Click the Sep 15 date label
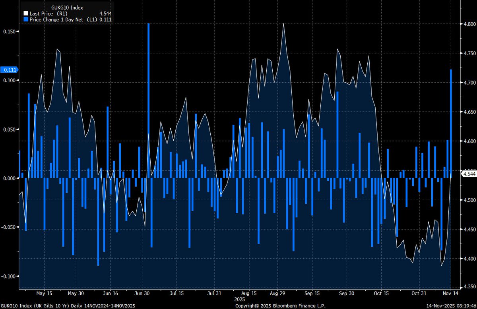Screen dimensions: 477x309 (312, 294)
